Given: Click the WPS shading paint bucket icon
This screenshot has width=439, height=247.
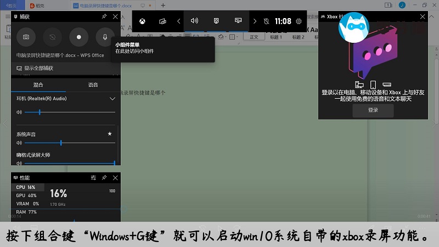Looking at the screenshot, I should 221,37.
